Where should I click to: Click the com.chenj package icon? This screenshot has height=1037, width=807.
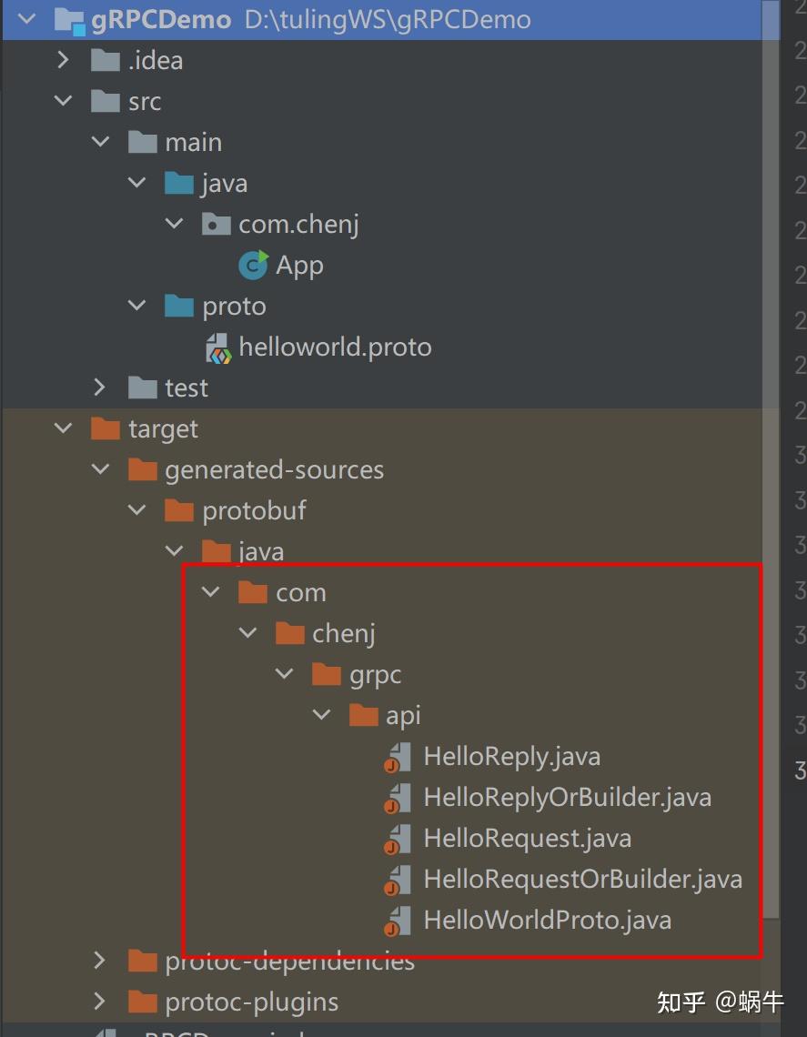point(216,223)
